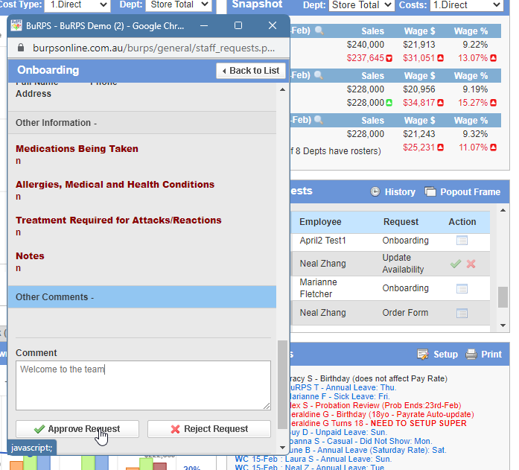
Task: Click the Setup icon in events panel
Action: [423, 355]
